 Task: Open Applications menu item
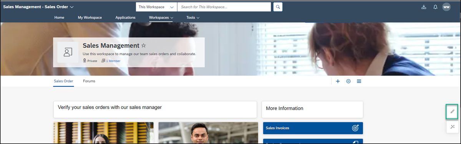point(125,18)
